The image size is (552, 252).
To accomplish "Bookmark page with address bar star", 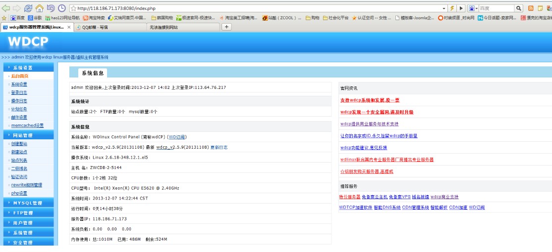I will (73, 8).
